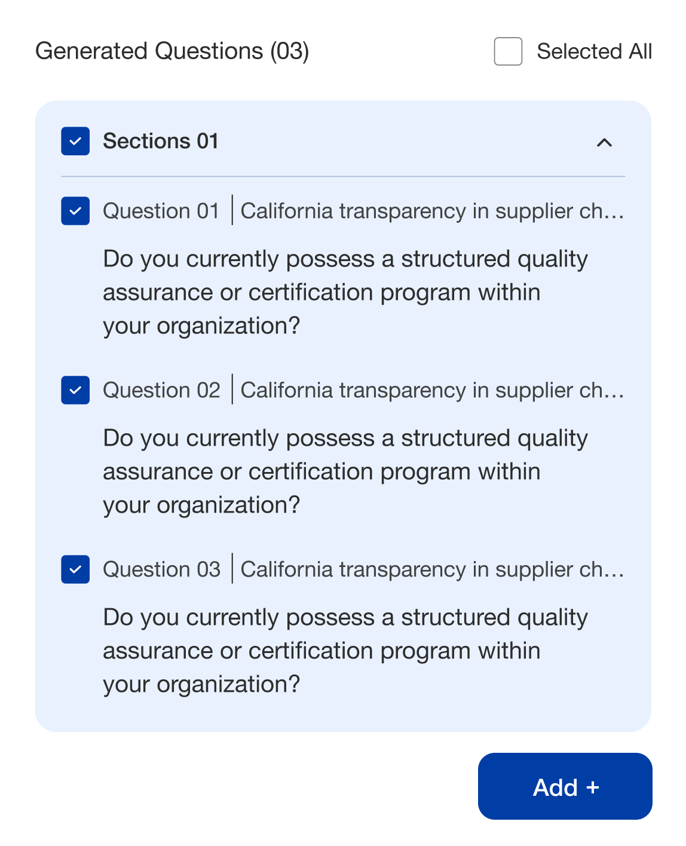Viewport: 686px width, 846px height.
Task: Click the Question 02 label
Action: pyautogui.click(x=161, y=390)
